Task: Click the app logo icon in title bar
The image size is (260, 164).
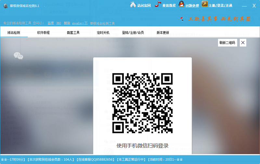Action: 5,6
